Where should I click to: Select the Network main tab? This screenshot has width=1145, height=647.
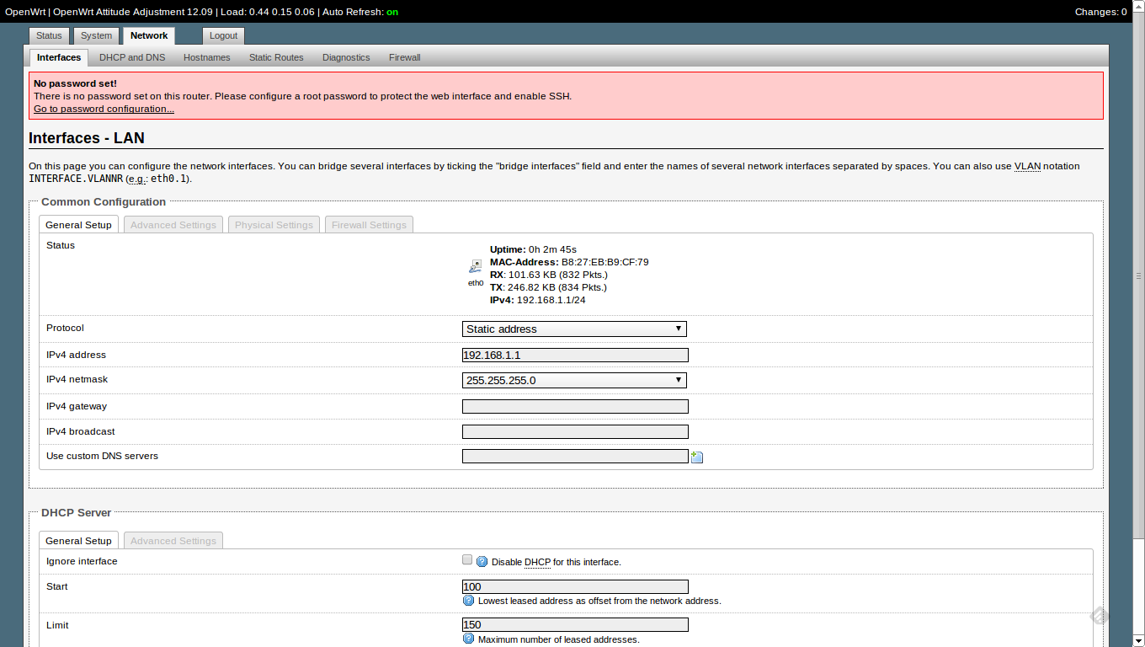point(149,35)
